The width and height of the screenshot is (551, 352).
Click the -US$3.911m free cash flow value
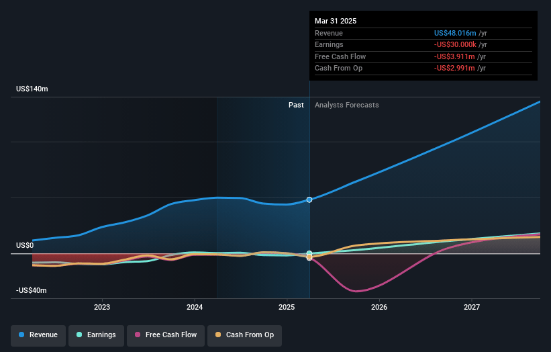(454, 56)
